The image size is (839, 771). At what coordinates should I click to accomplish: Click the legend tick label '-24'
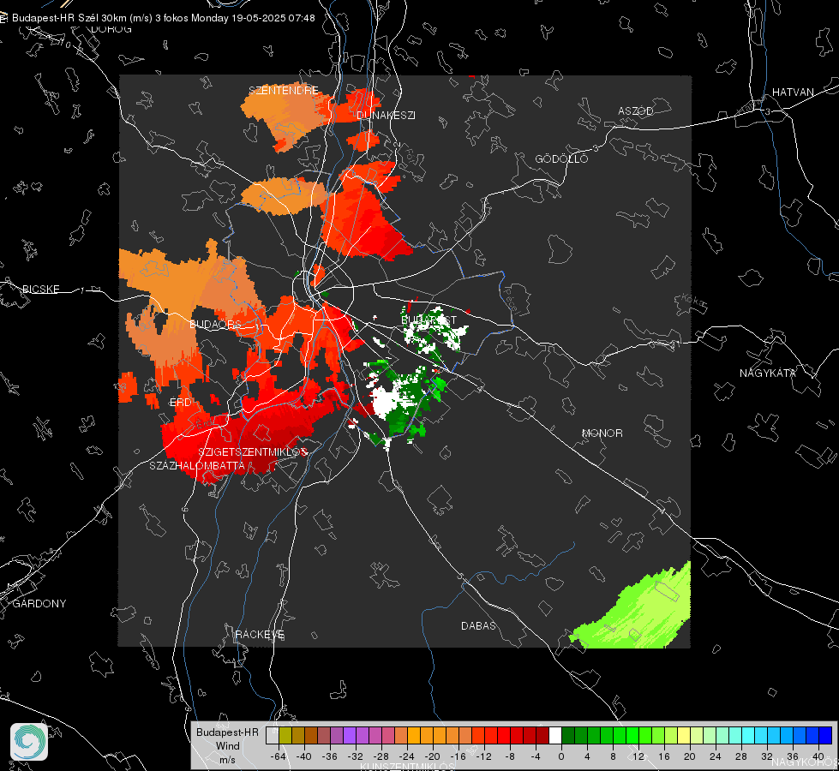click(407, 756)
